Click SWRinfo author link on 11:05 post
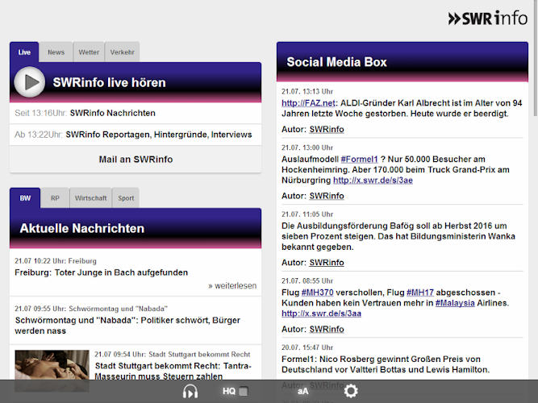Screen dimensions: 538x403 (x=327, y=263)
